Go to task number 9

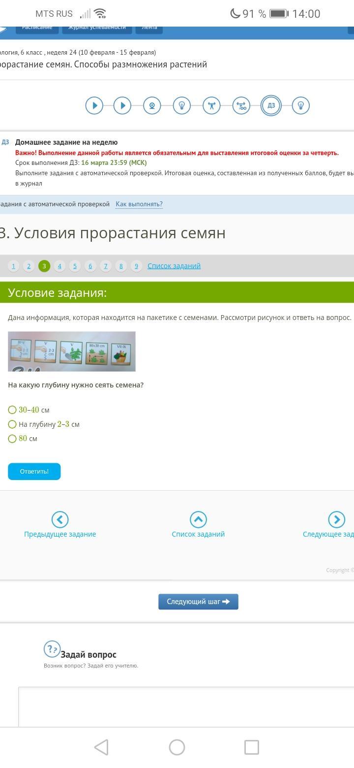tap(136, 266)
